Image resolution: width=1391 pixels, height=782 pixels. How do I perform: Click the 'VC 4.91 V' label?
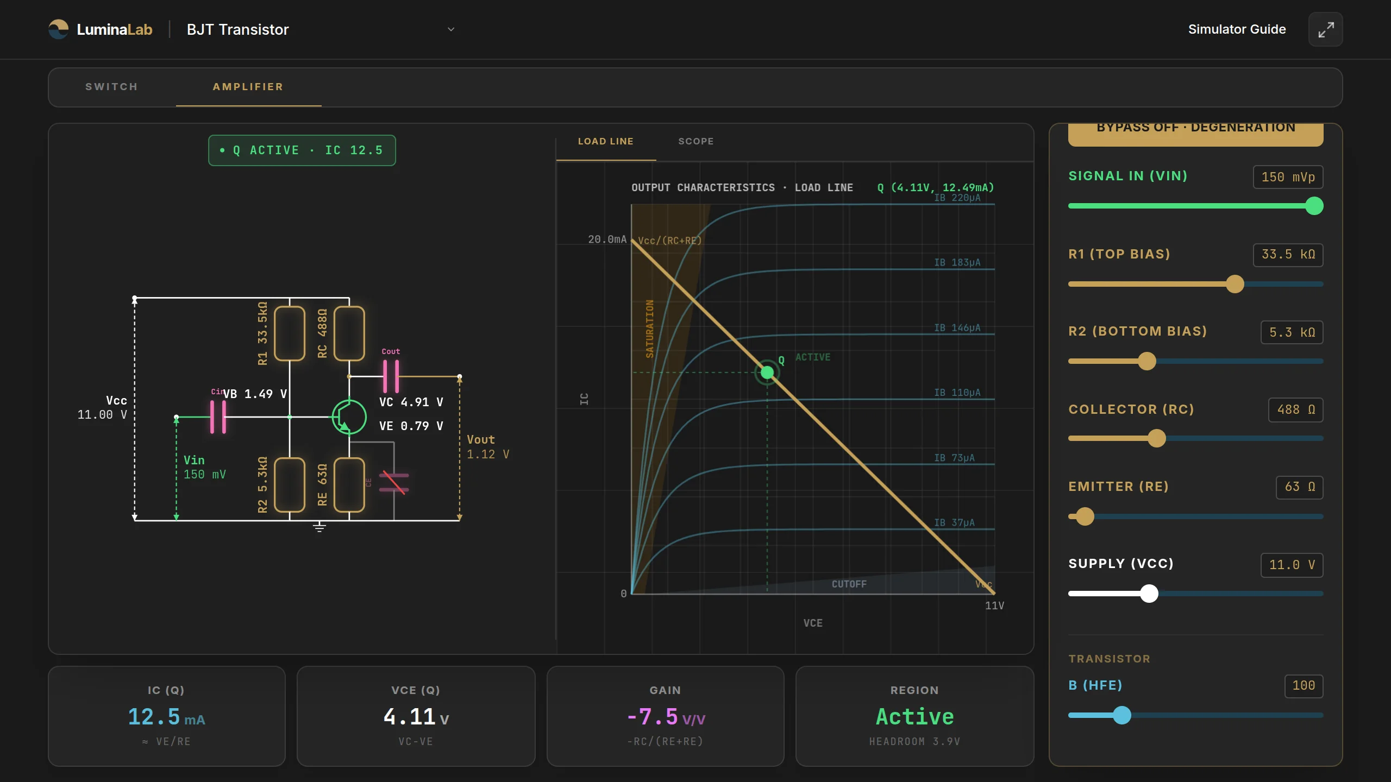[411, 402]
